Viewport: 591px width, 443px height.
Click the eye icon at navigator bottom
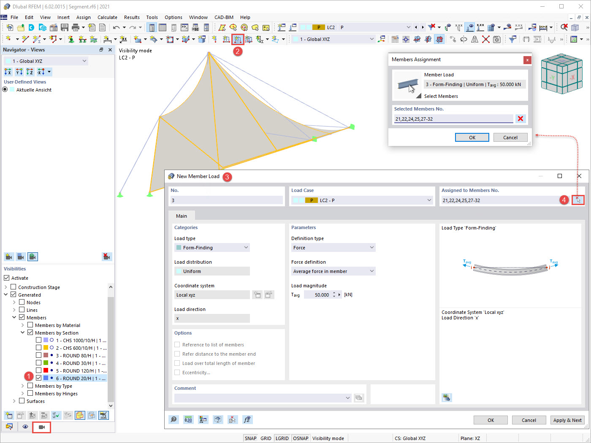(25, 427)
